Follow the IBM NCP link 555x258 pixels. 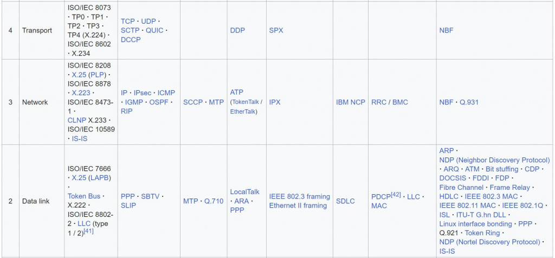pos(351,102)
